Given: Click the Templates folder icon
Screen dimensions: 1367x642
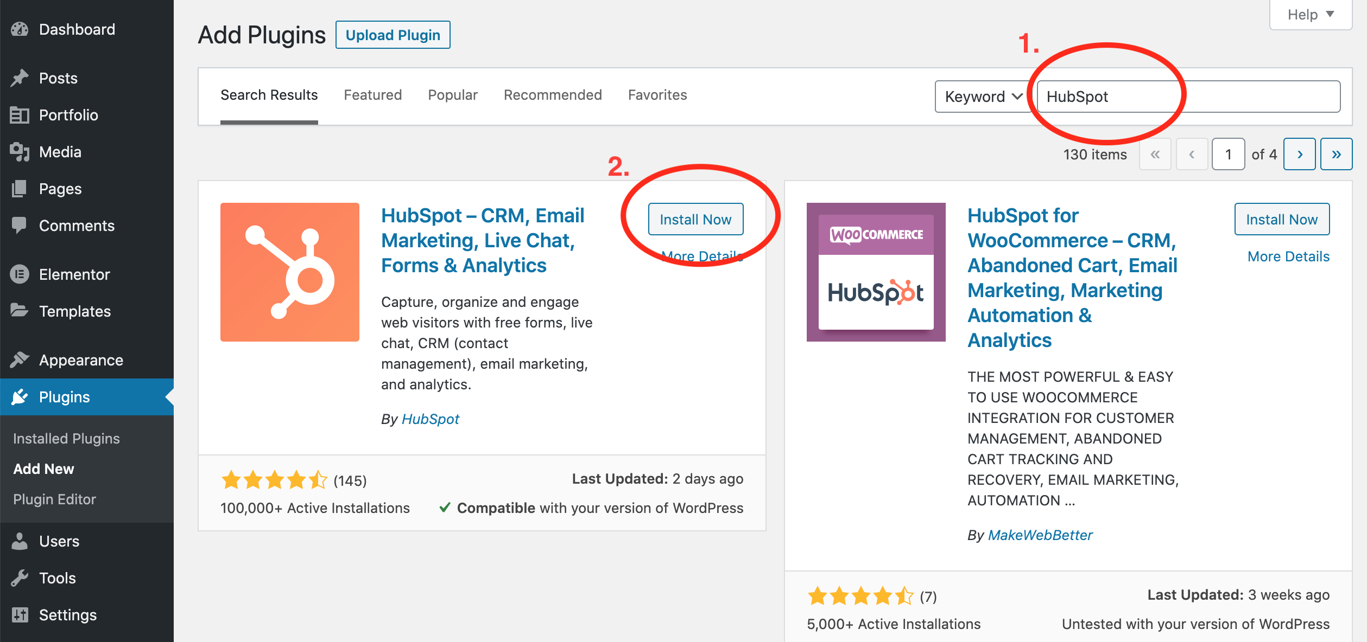Looking at the screenshot, I should point(20,311).
